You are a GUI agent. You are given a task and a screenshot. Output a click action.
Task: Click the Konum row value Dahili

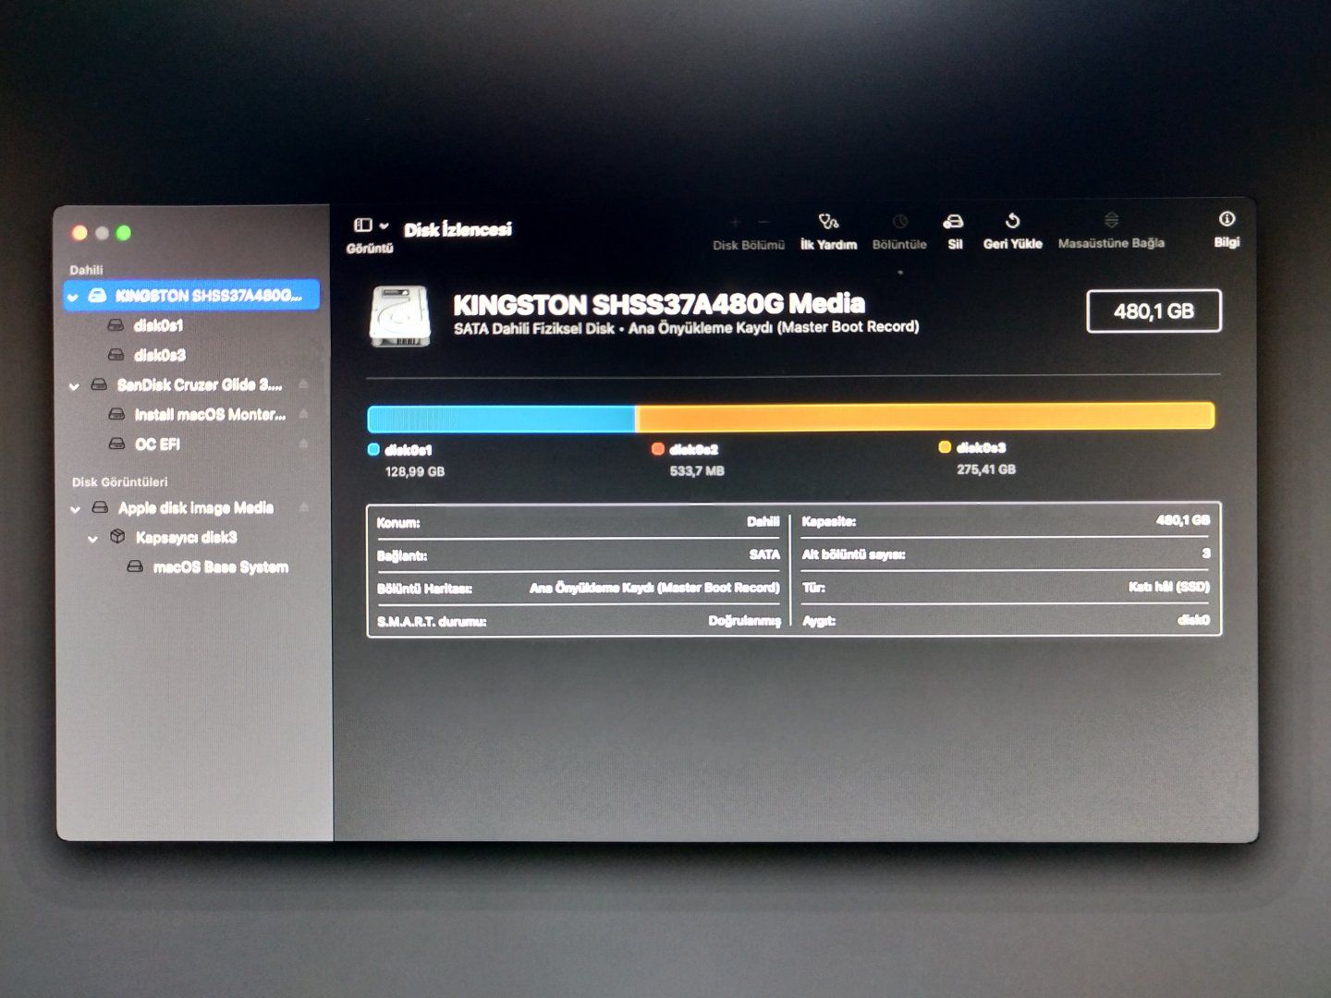coord(763,522)
